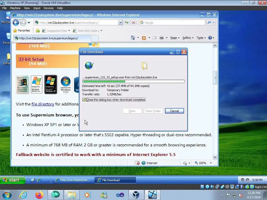Open the Safety menu dropdown
The width and height of the screenshot is (267, 200).
[188, 38]
